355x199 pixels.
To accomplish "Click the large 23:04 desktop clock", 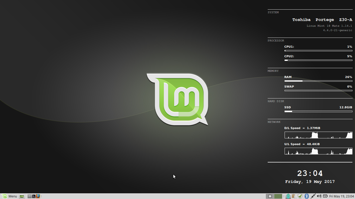I will coord(310,173).
